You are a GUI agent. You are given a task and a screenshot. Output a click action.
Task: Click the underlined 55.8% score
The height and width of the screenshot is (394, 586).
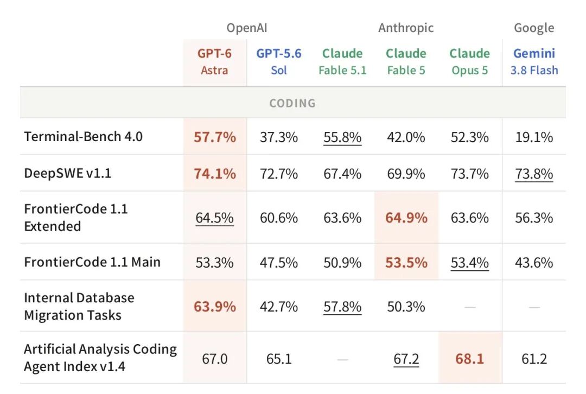tap(342, 137)
